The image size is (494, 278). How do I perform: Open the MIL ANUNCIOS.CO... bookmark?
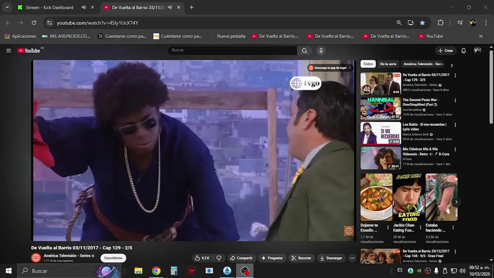click(66, 36)
